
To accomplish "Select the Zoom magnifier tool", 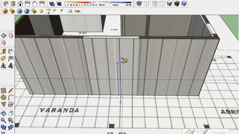I will tap(3, 120).
